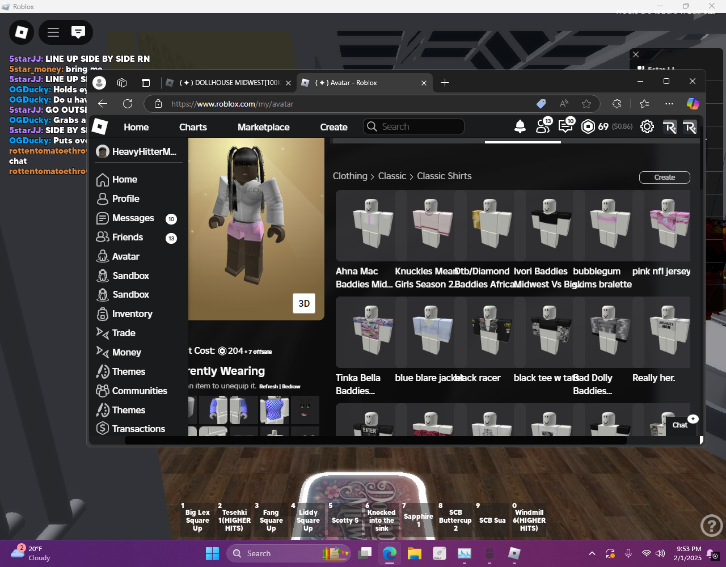Select the pink nfl jersey shirt

[x=661, y=225]
